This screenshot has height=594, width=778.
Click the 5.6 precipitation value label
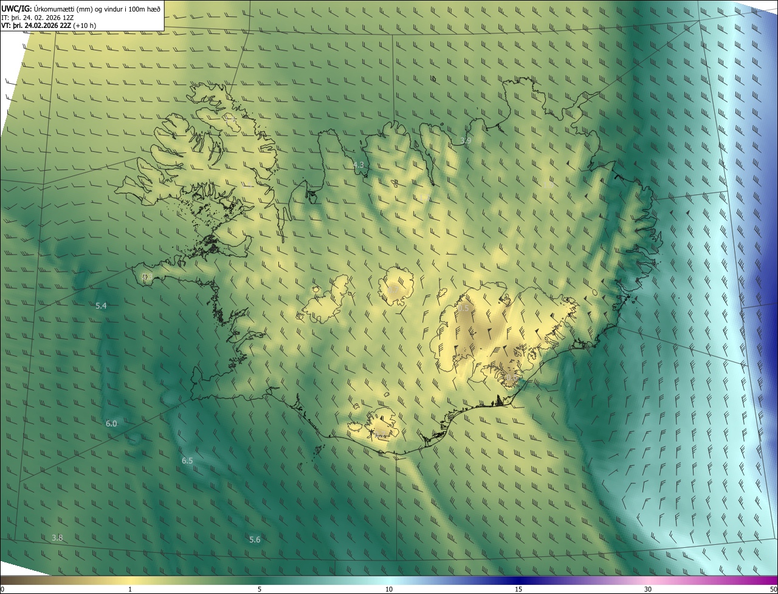pyautogui.click(x=255, y=539)
